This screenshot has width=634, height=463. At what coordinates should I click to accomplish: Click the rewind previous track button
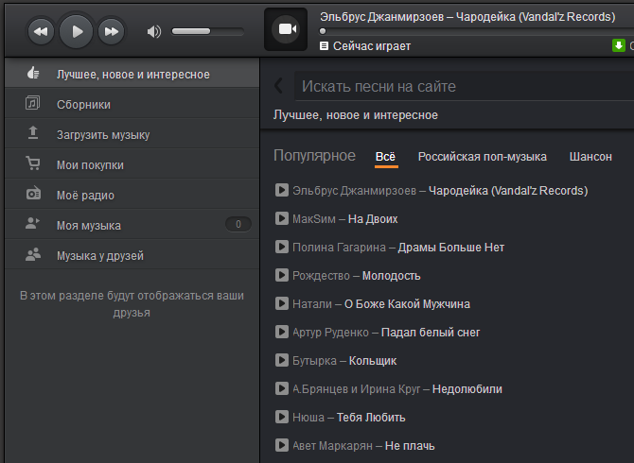[x=41, y=31]
